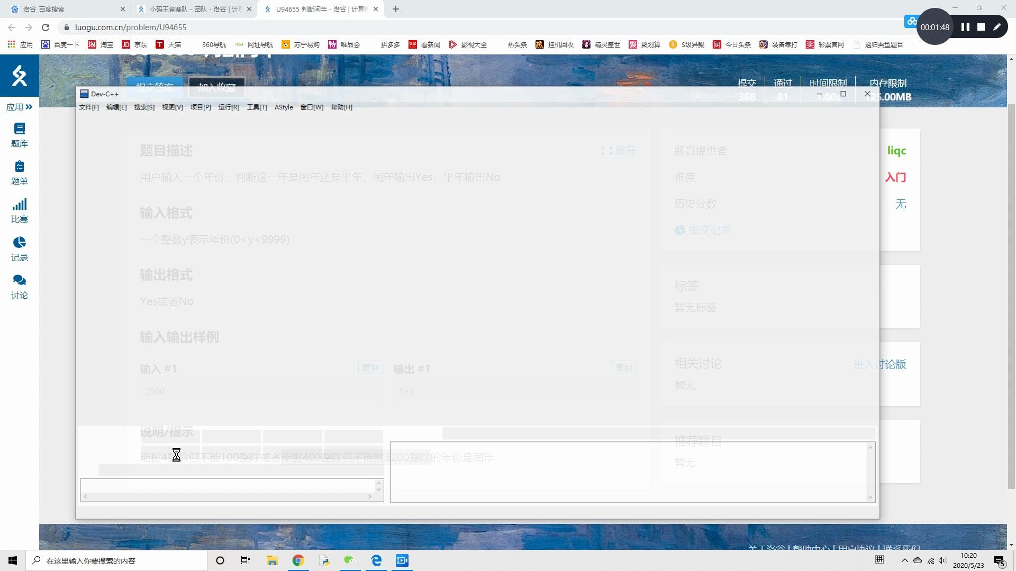Open the 项目[P] menu in Dev-C++

201,107
